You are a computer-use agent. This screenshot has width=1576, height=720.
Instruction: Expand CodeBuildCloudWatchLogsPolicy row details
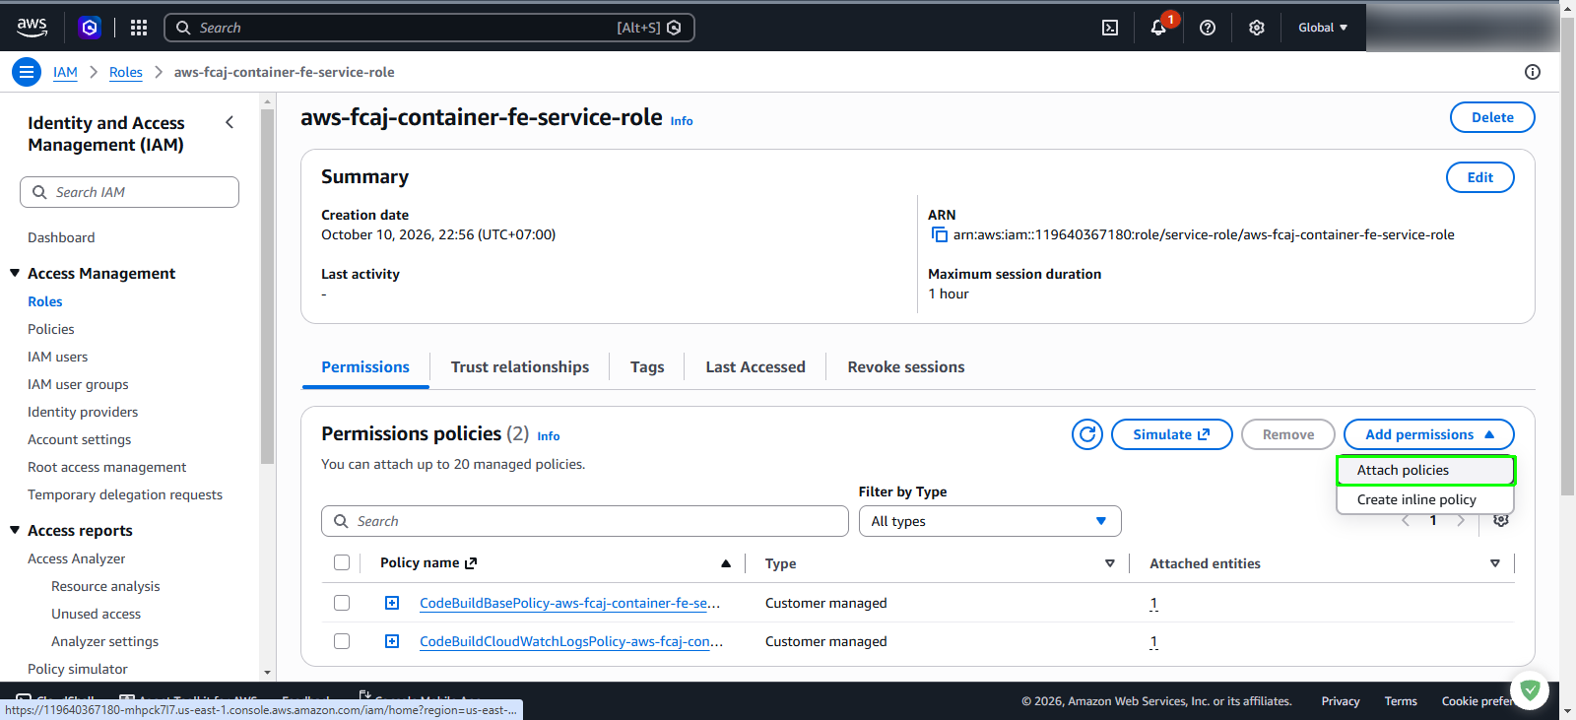click(392, 641)
